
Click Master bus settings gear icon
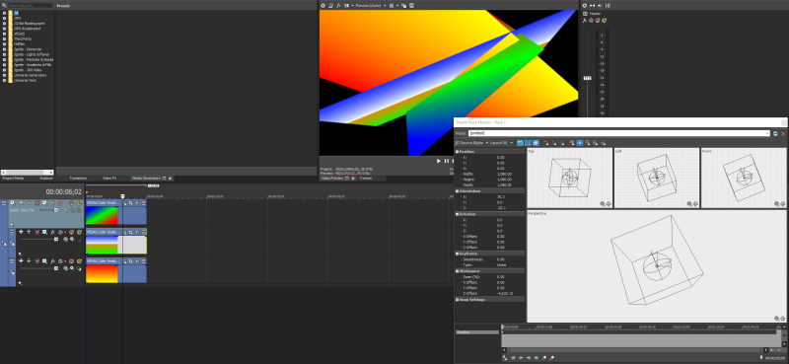click(x=585, y=5)
